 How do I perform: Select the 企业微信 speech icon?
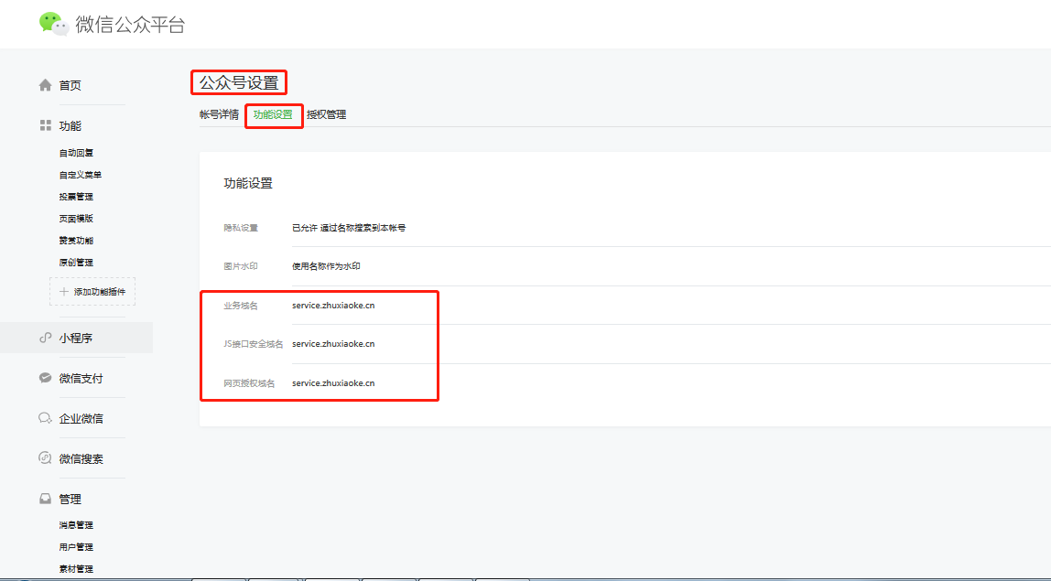[x=44, y=418]
